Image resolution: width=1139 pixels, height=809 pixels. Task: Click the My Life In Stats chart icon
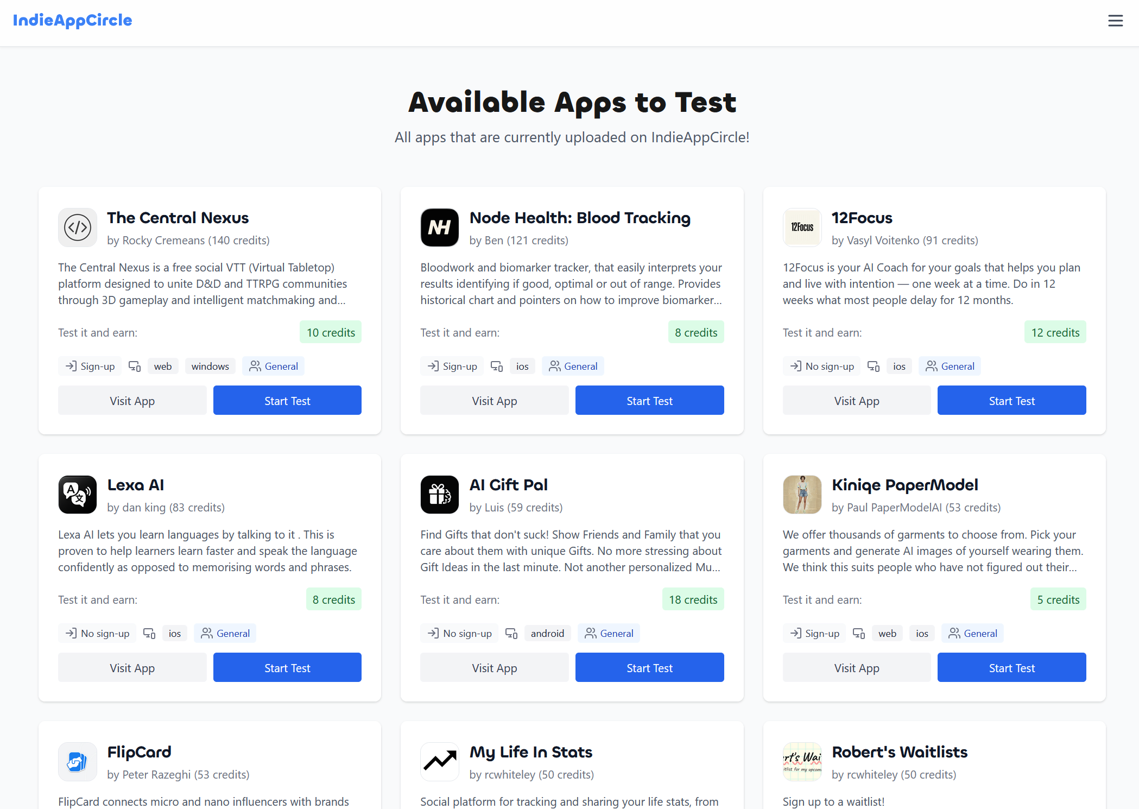[x=439, y=762]
